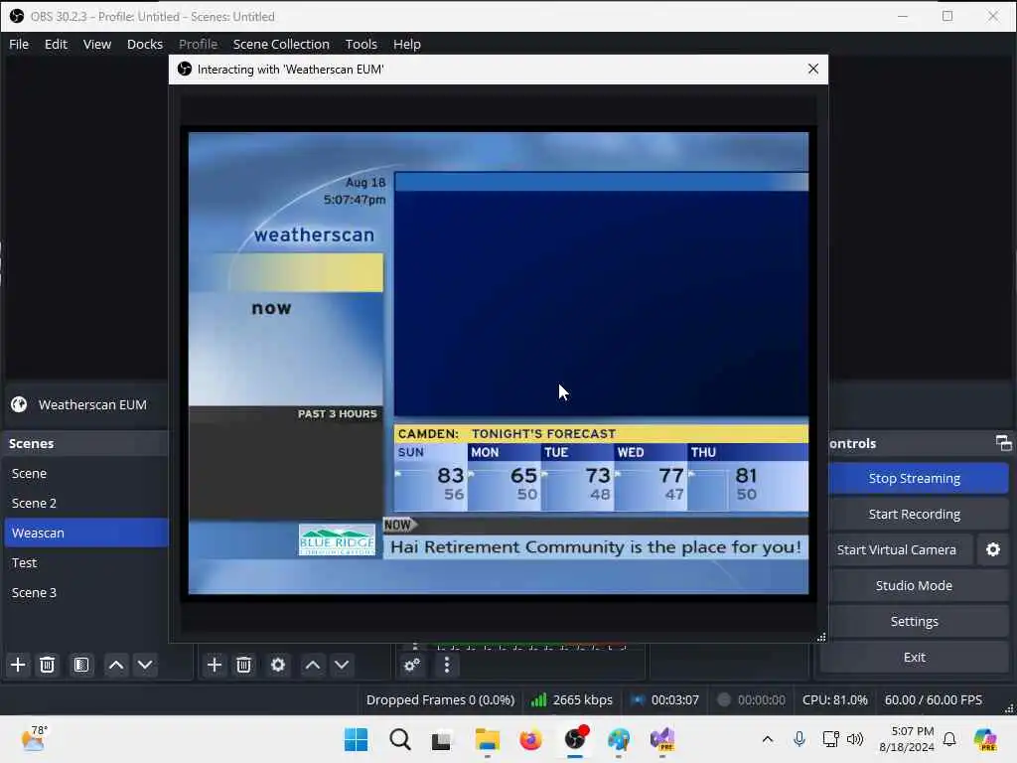1017x763 pixels.
Task: Open the Help menu
Action: 406,44
